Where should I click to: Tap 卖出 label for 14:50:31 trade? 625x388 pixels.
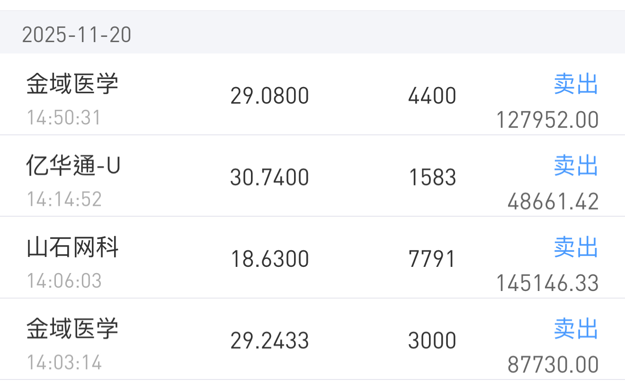(x=576, y=84)
